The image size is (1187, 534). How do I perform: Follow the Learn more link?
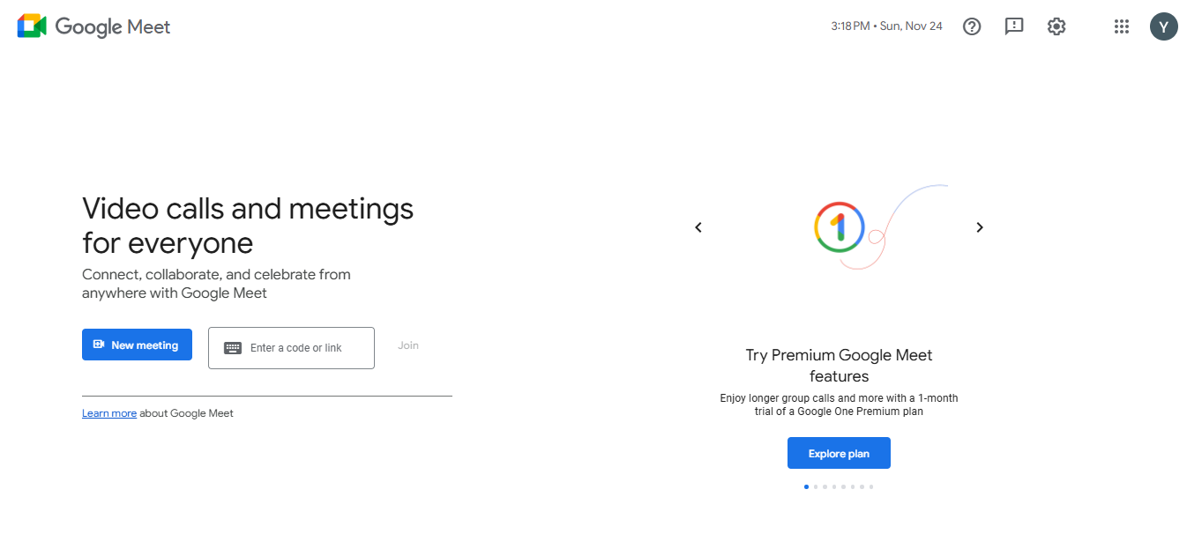(109, 413)
